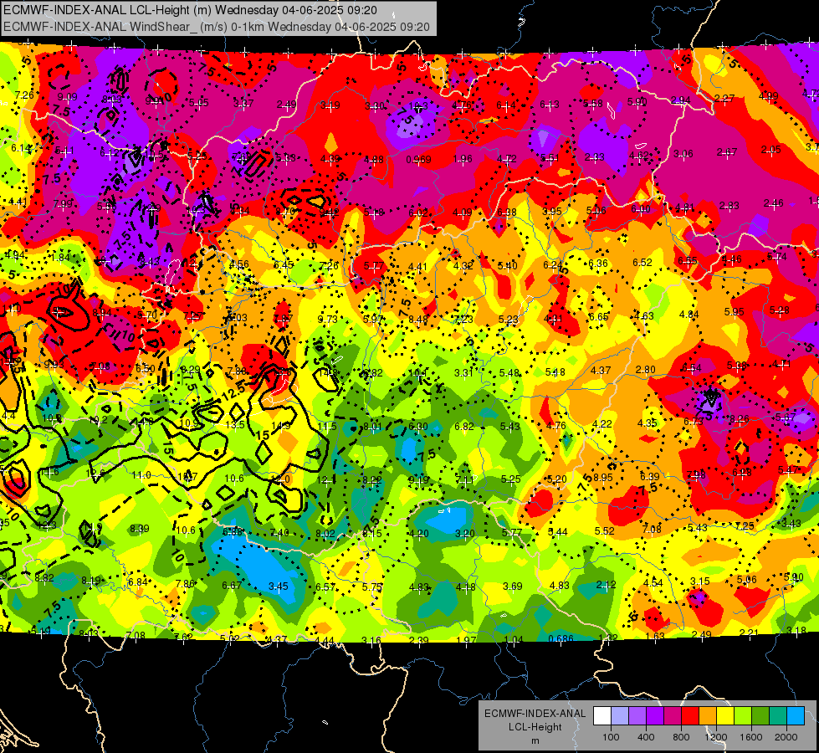
Task: Click the data value 1.97
Action: point(467,640)
